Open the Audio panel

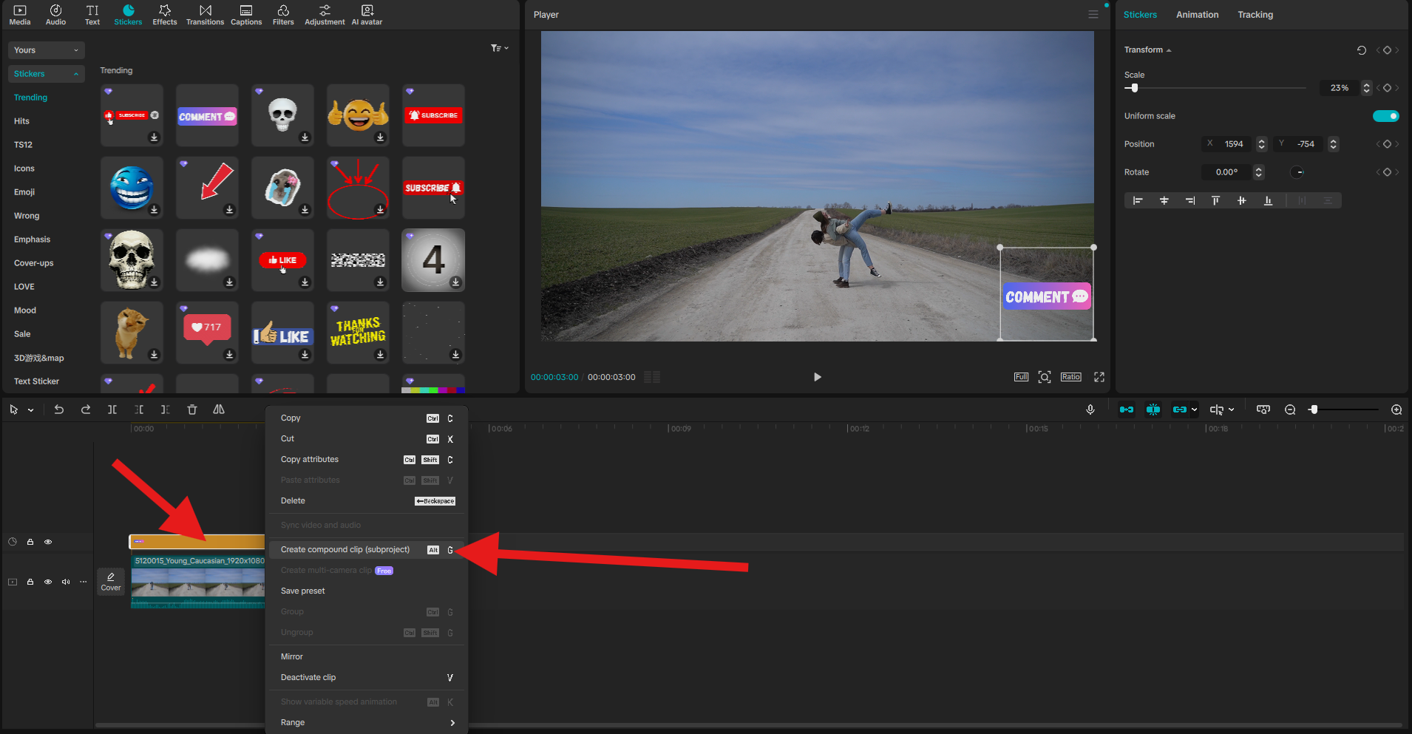[x=55, y=15]
